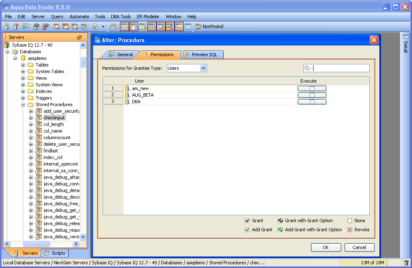
Task: Collapse the asiqdemo database node
Action: 15,58
